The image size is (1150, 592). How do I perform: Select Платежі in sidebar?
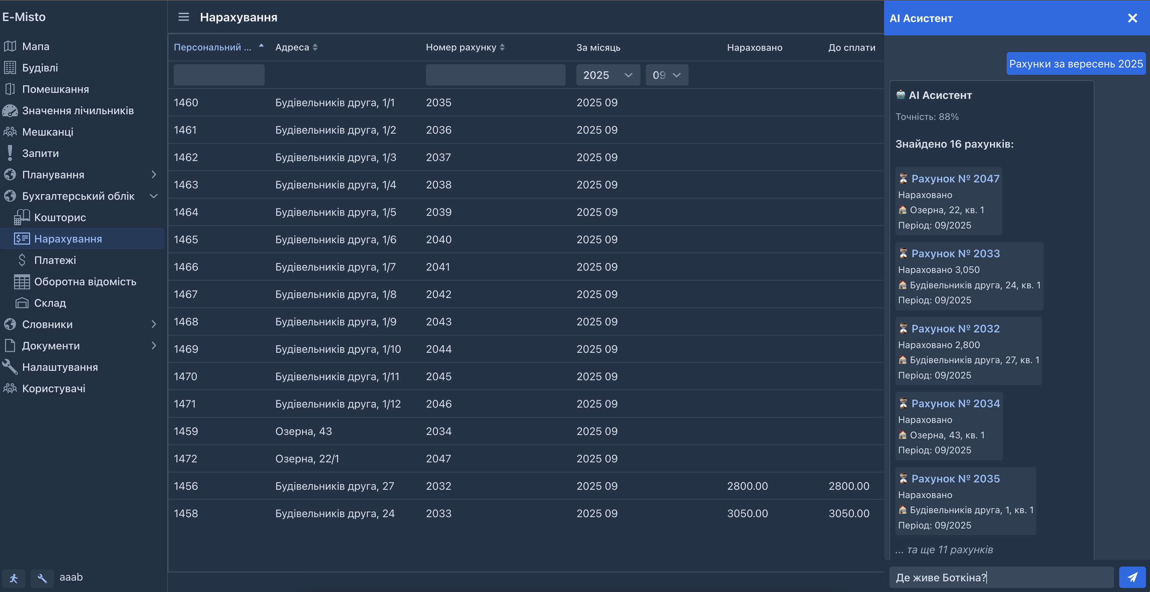tap(55, 260)
